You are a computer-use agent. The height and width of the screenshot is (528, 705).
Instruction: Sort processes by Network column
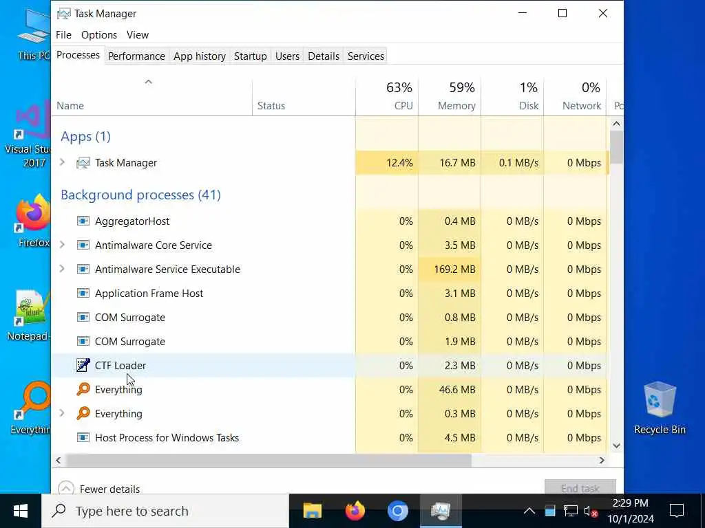click(x=575, y=97)
